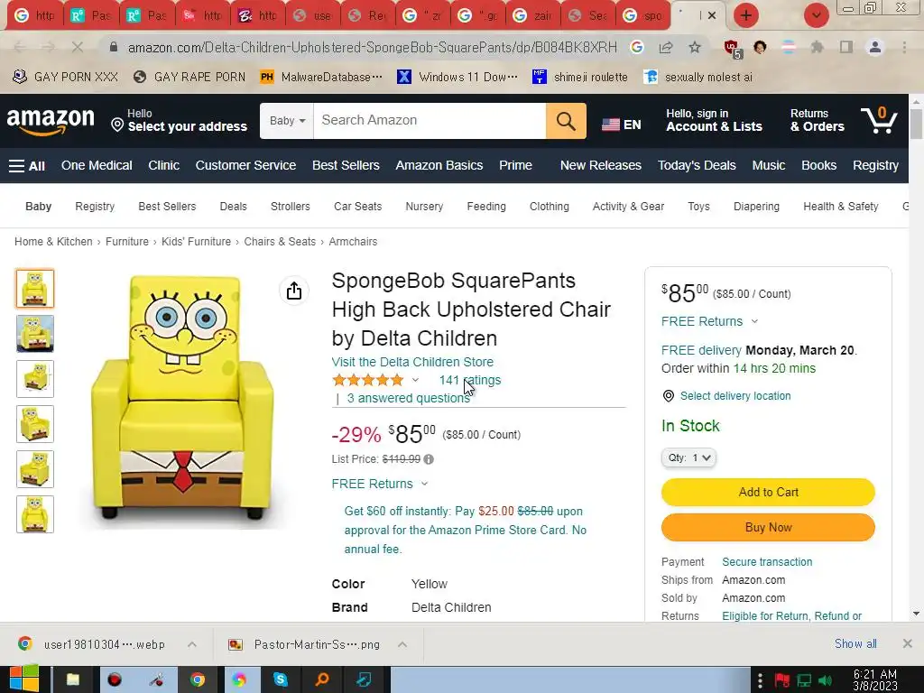Select the Strollers category tab

pos(290,207)
